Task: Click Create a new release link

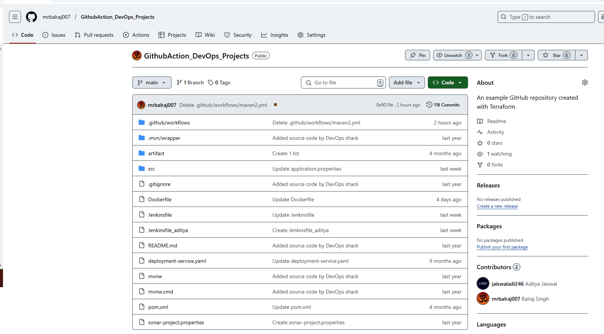Action: pyautogui.click(x=497, y=206)
